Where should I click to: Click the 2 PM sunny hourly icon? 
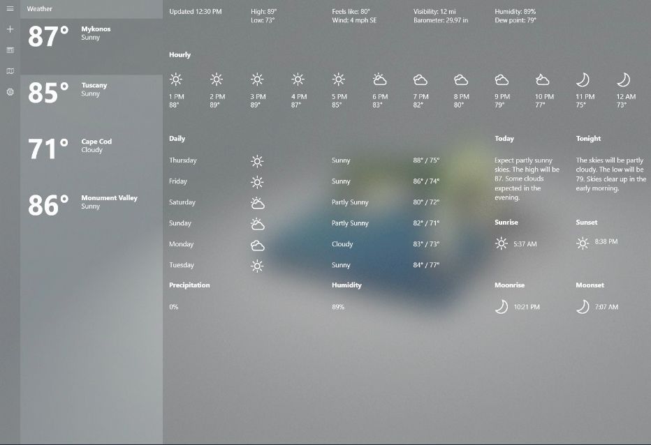[217, 80]
